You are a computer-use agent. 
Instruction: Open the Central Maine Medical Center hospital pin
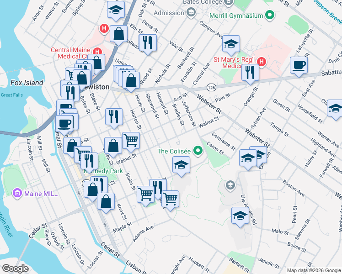click(97, 52)
